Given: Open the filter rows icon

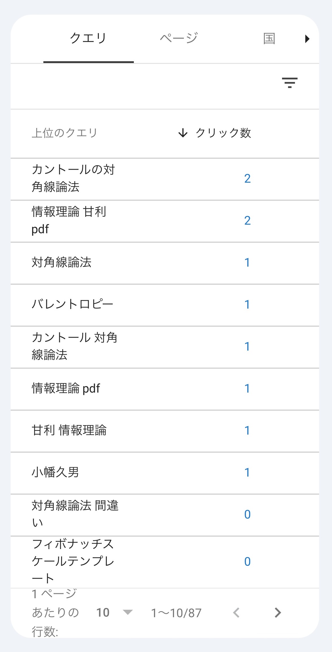Looking at the screenshot, I should coord(289,83).
